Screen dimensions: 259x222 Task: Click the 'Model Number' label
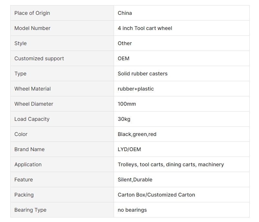(x=32, y=28)
